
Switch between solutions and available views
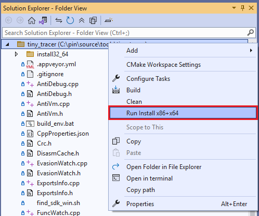tap(43, 20)
